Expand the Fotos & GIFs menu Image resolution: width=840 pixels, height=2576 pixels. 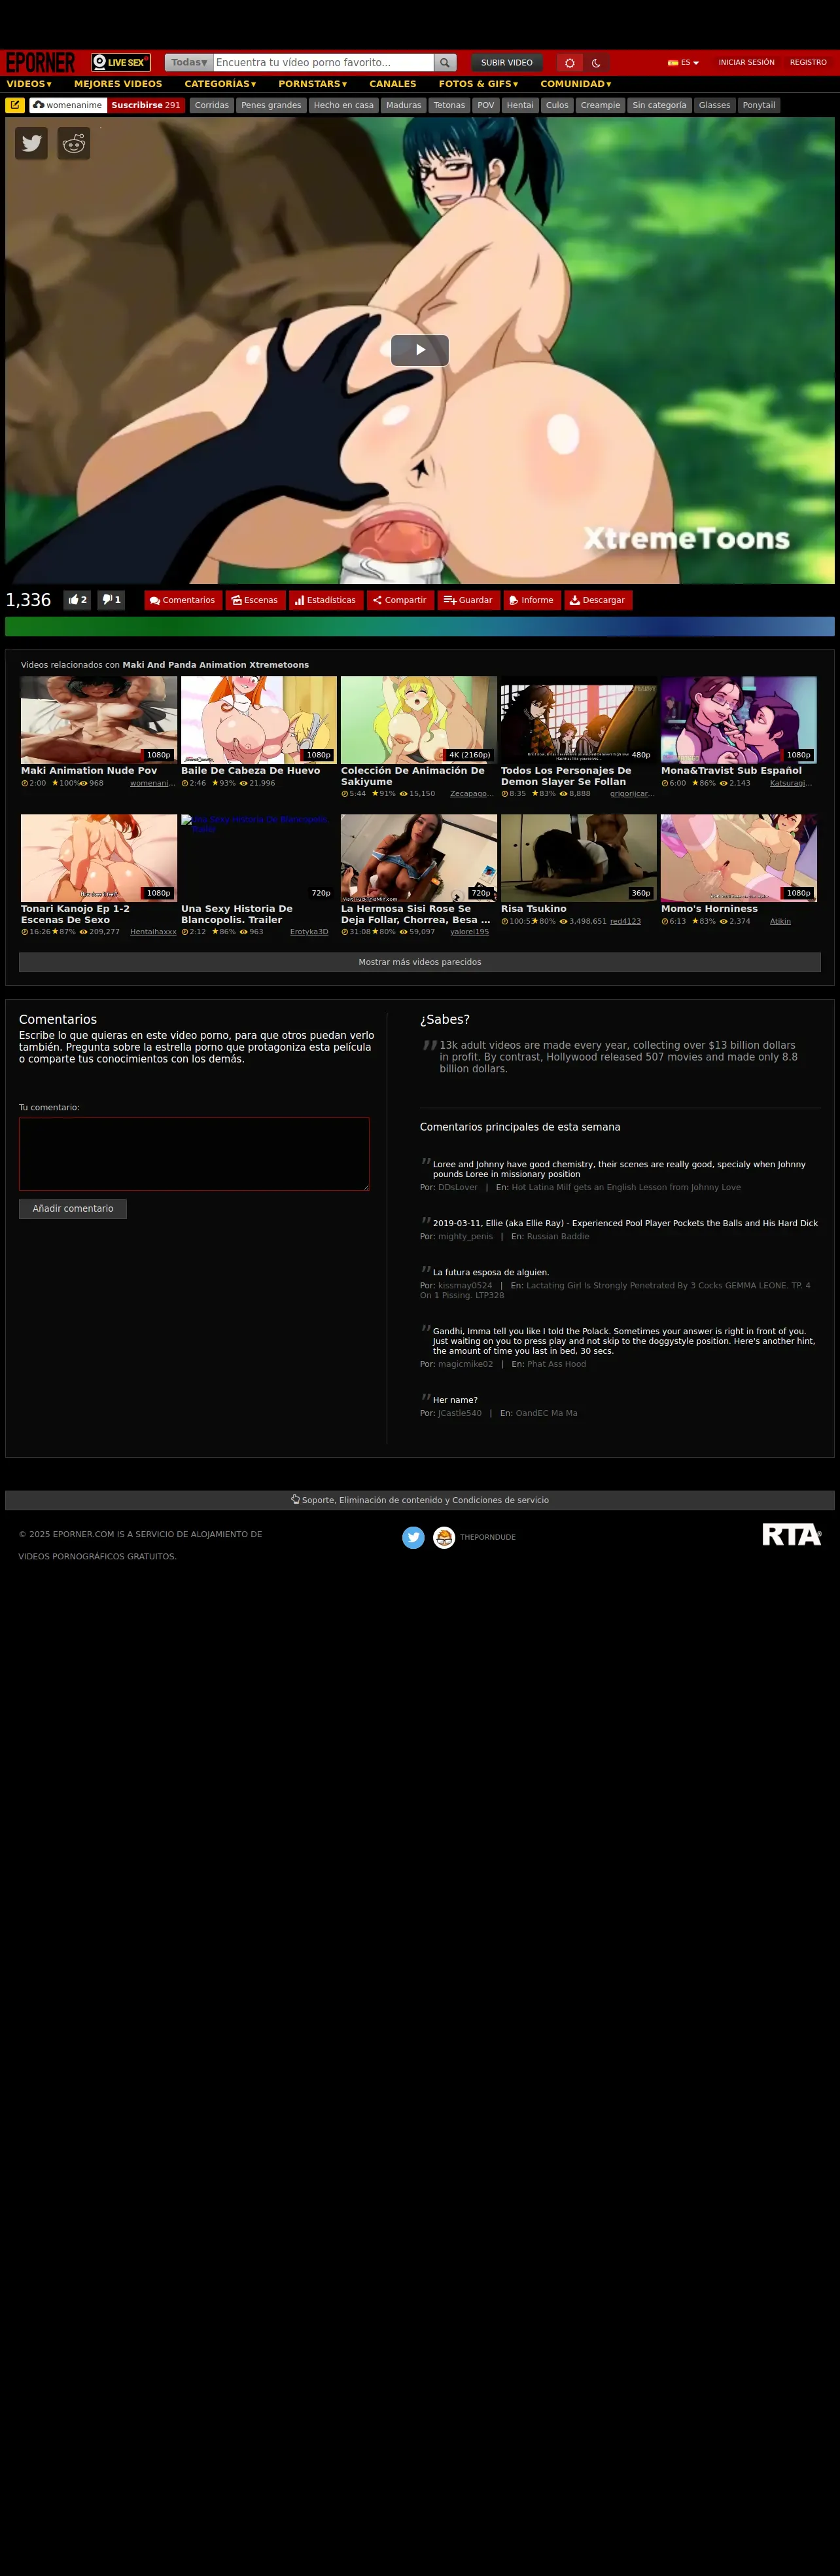click(x=478, y=84)
